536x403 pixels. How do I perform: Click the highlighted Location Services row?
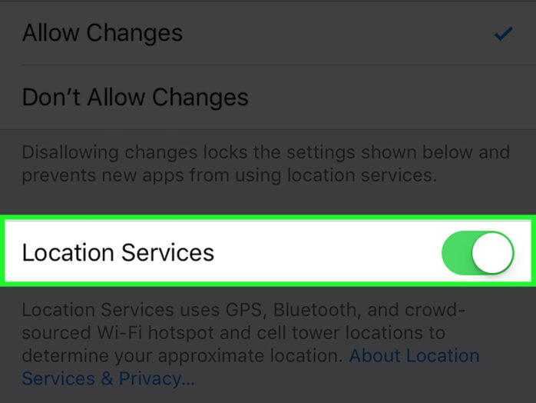(268, 251)
